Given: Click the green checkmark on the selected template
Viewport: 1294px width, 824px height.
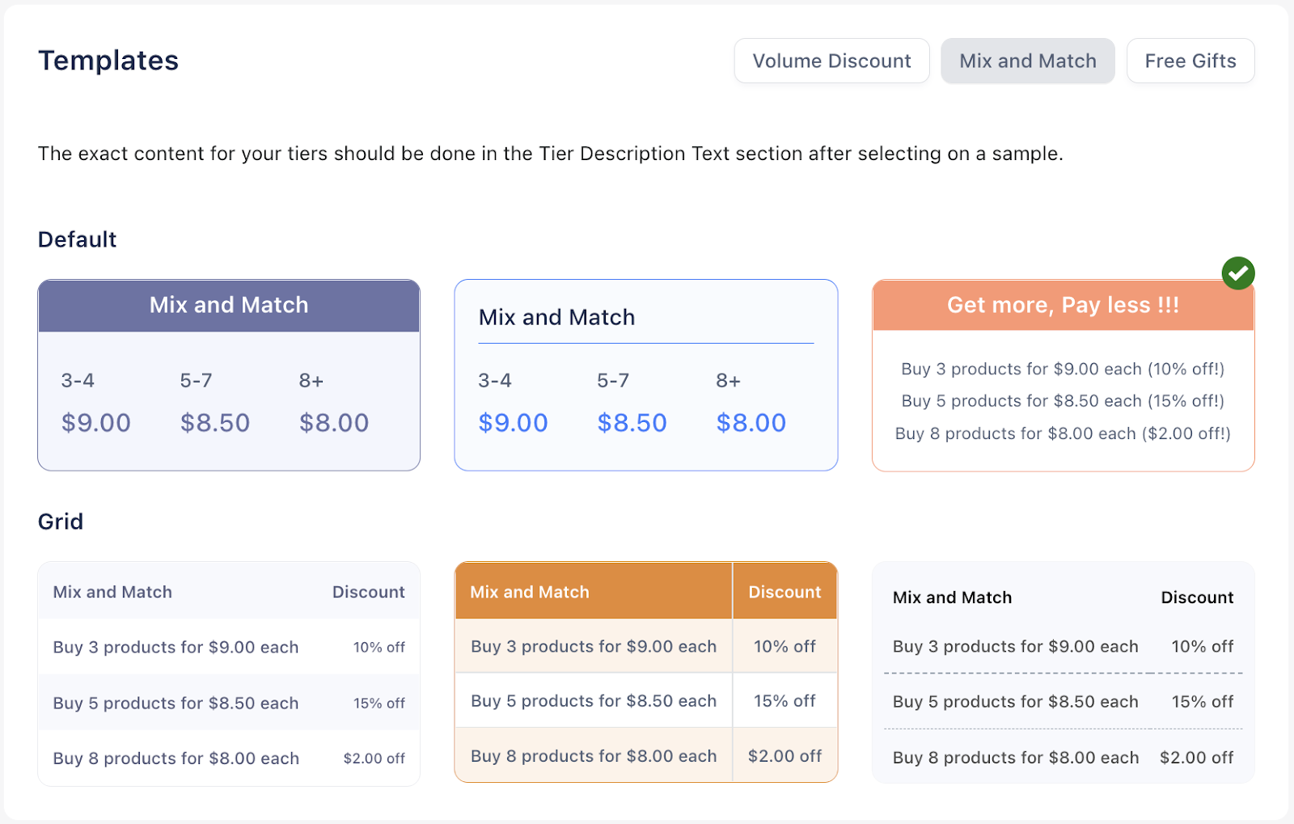Looking at the screenshot, I should pyautogui.click(x=1237, y=273).
